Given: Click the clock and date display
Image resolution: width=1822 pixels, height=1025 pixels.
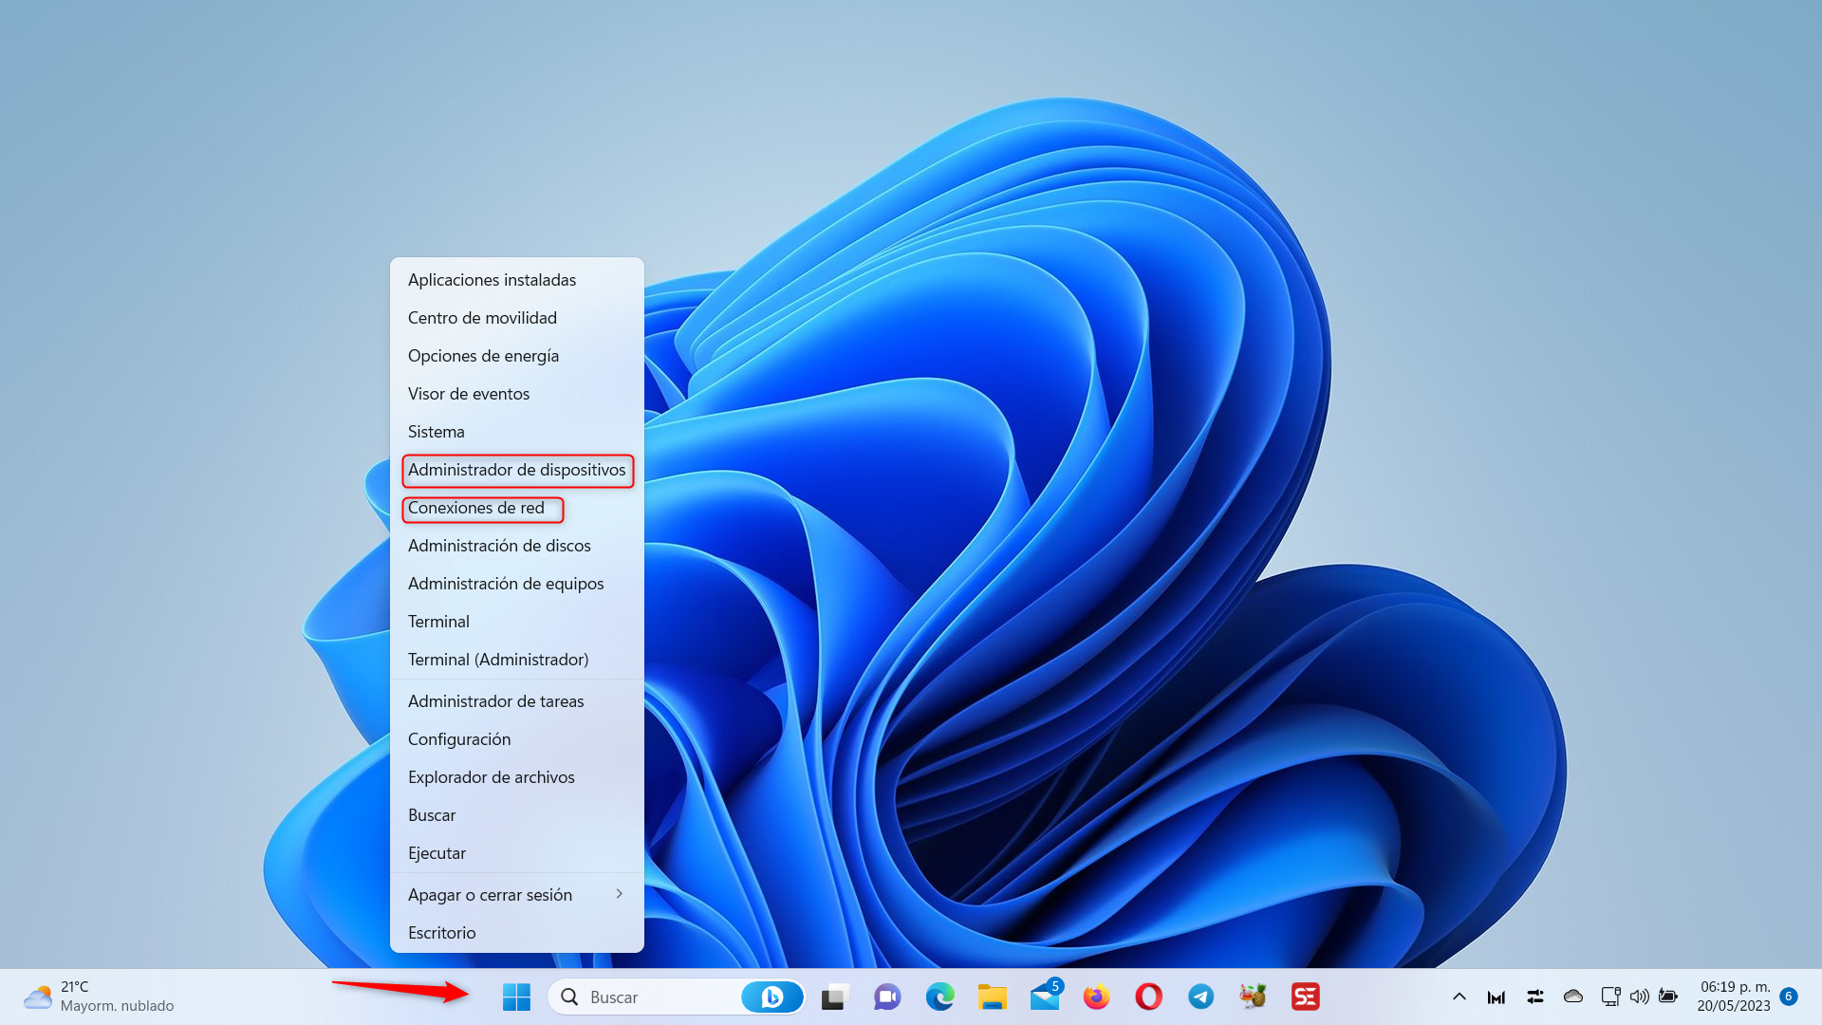Looking at the screenshot, I should (x=1733, y=997).
